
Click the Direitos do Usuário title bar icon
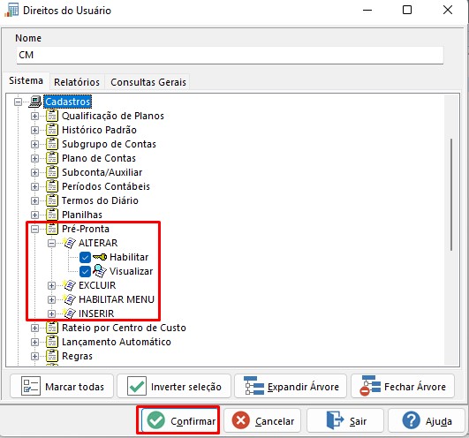pyautogui.click(x=11, y=11)
